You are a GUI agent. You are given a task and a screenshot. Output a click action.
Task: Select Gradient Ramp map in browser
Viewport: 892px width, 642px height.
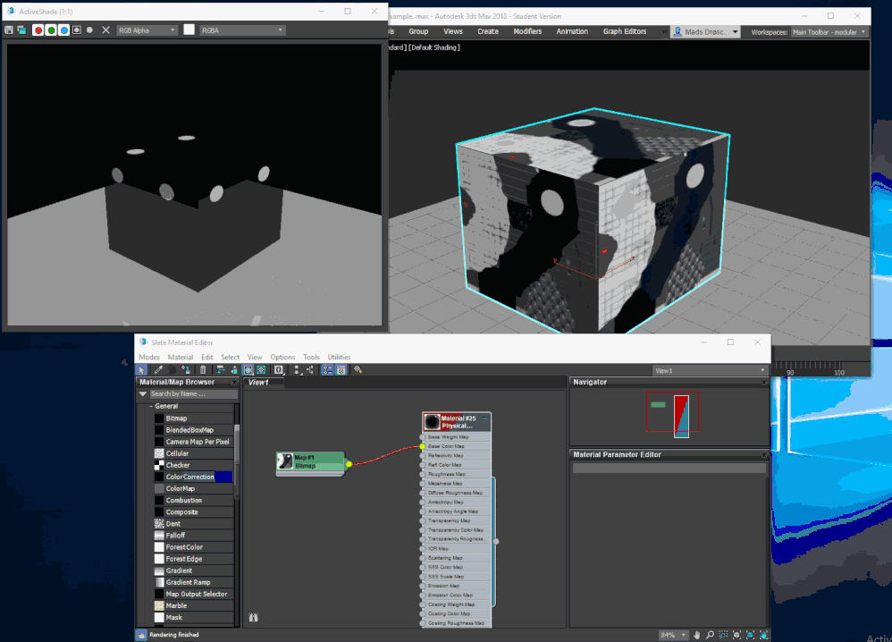188,582
